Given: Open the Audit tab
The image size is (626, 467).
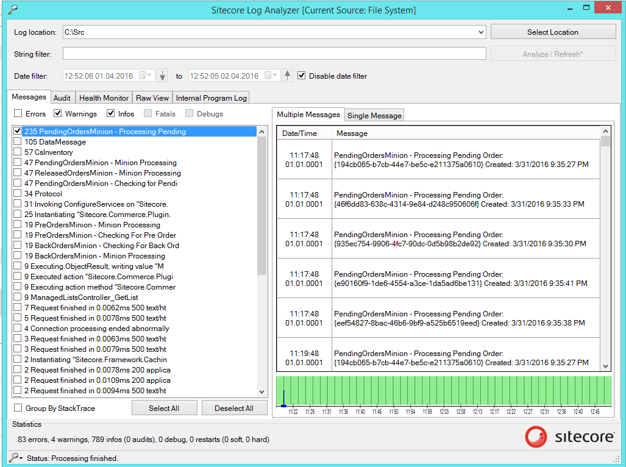Looking at the screenshot, I should [62, 98].
